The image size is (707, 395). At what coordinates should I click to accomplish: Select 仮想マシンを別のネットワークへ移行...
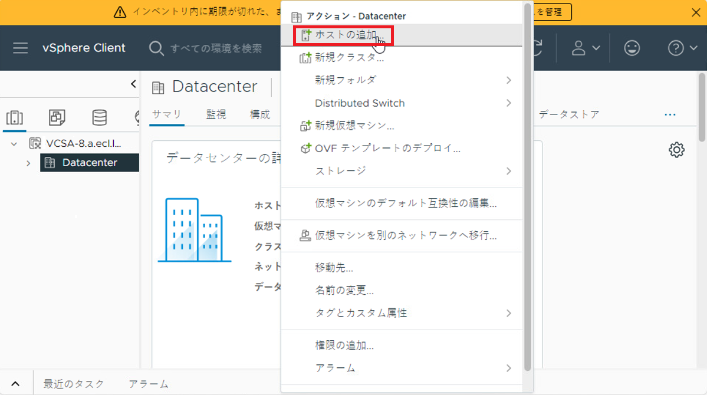(x=402, y=235)
